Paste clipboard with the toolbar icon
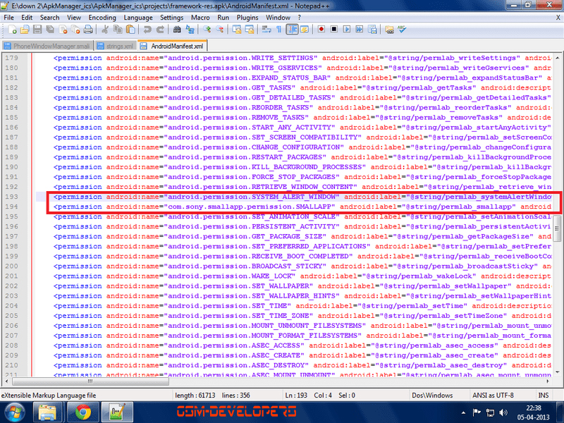 click(130, 30)
